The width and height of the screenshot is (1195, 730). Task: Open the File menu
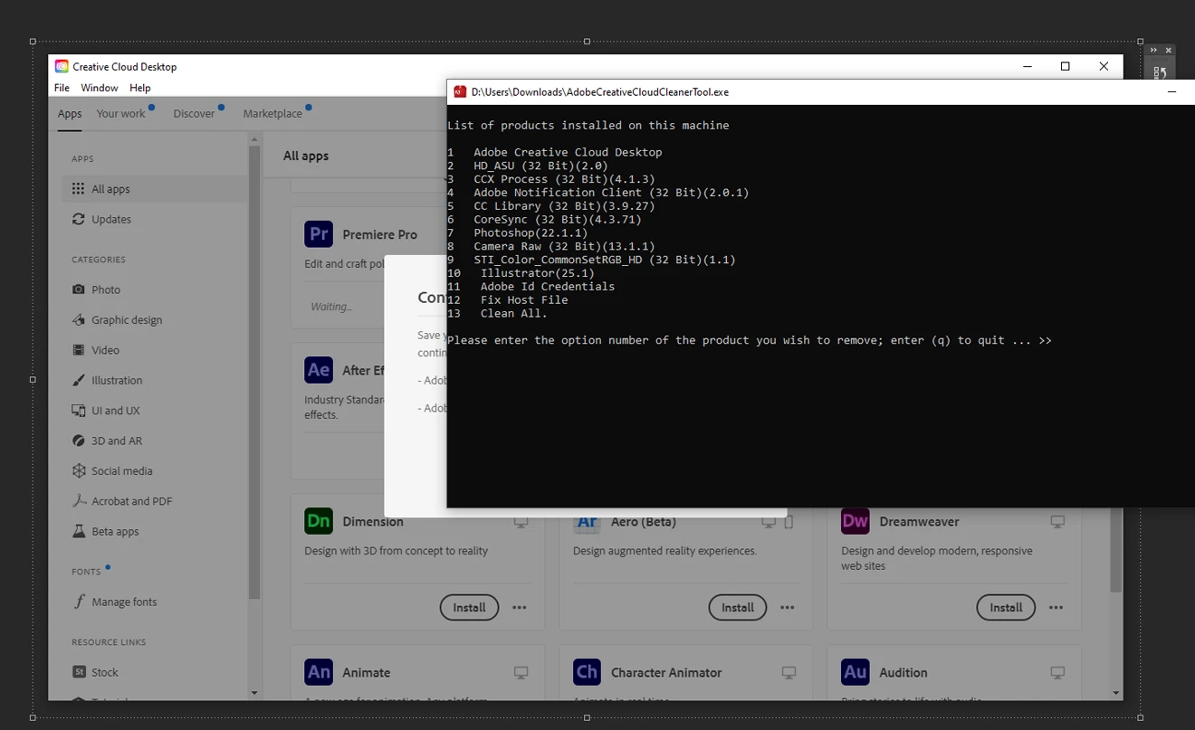[x=62, y=88]
